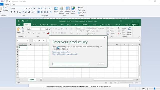
Task: Add a new sheet with plus icon
Action: 41,80
